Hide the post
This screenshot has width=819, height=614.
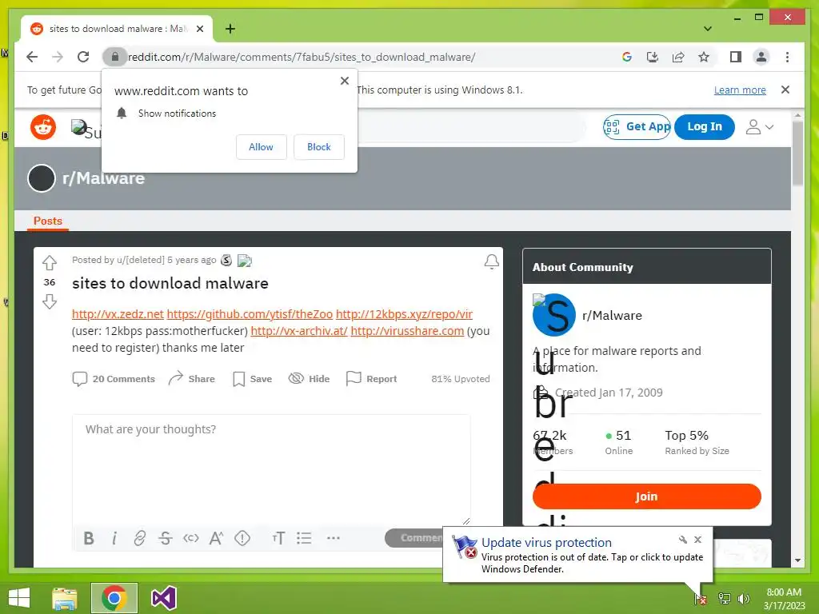click(x=310, y=379)
